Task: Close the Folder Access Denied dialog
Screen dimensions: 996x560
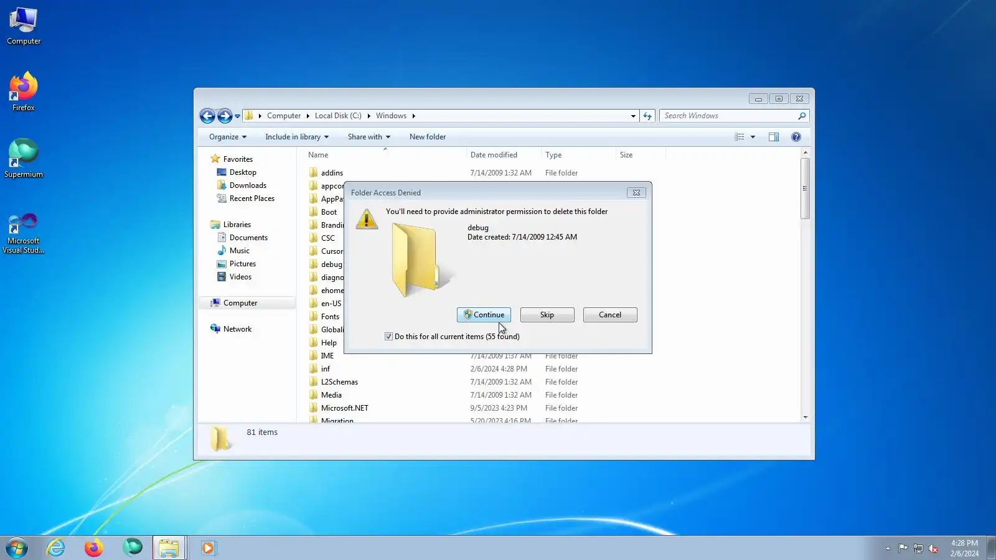Action: coord(636,193)
